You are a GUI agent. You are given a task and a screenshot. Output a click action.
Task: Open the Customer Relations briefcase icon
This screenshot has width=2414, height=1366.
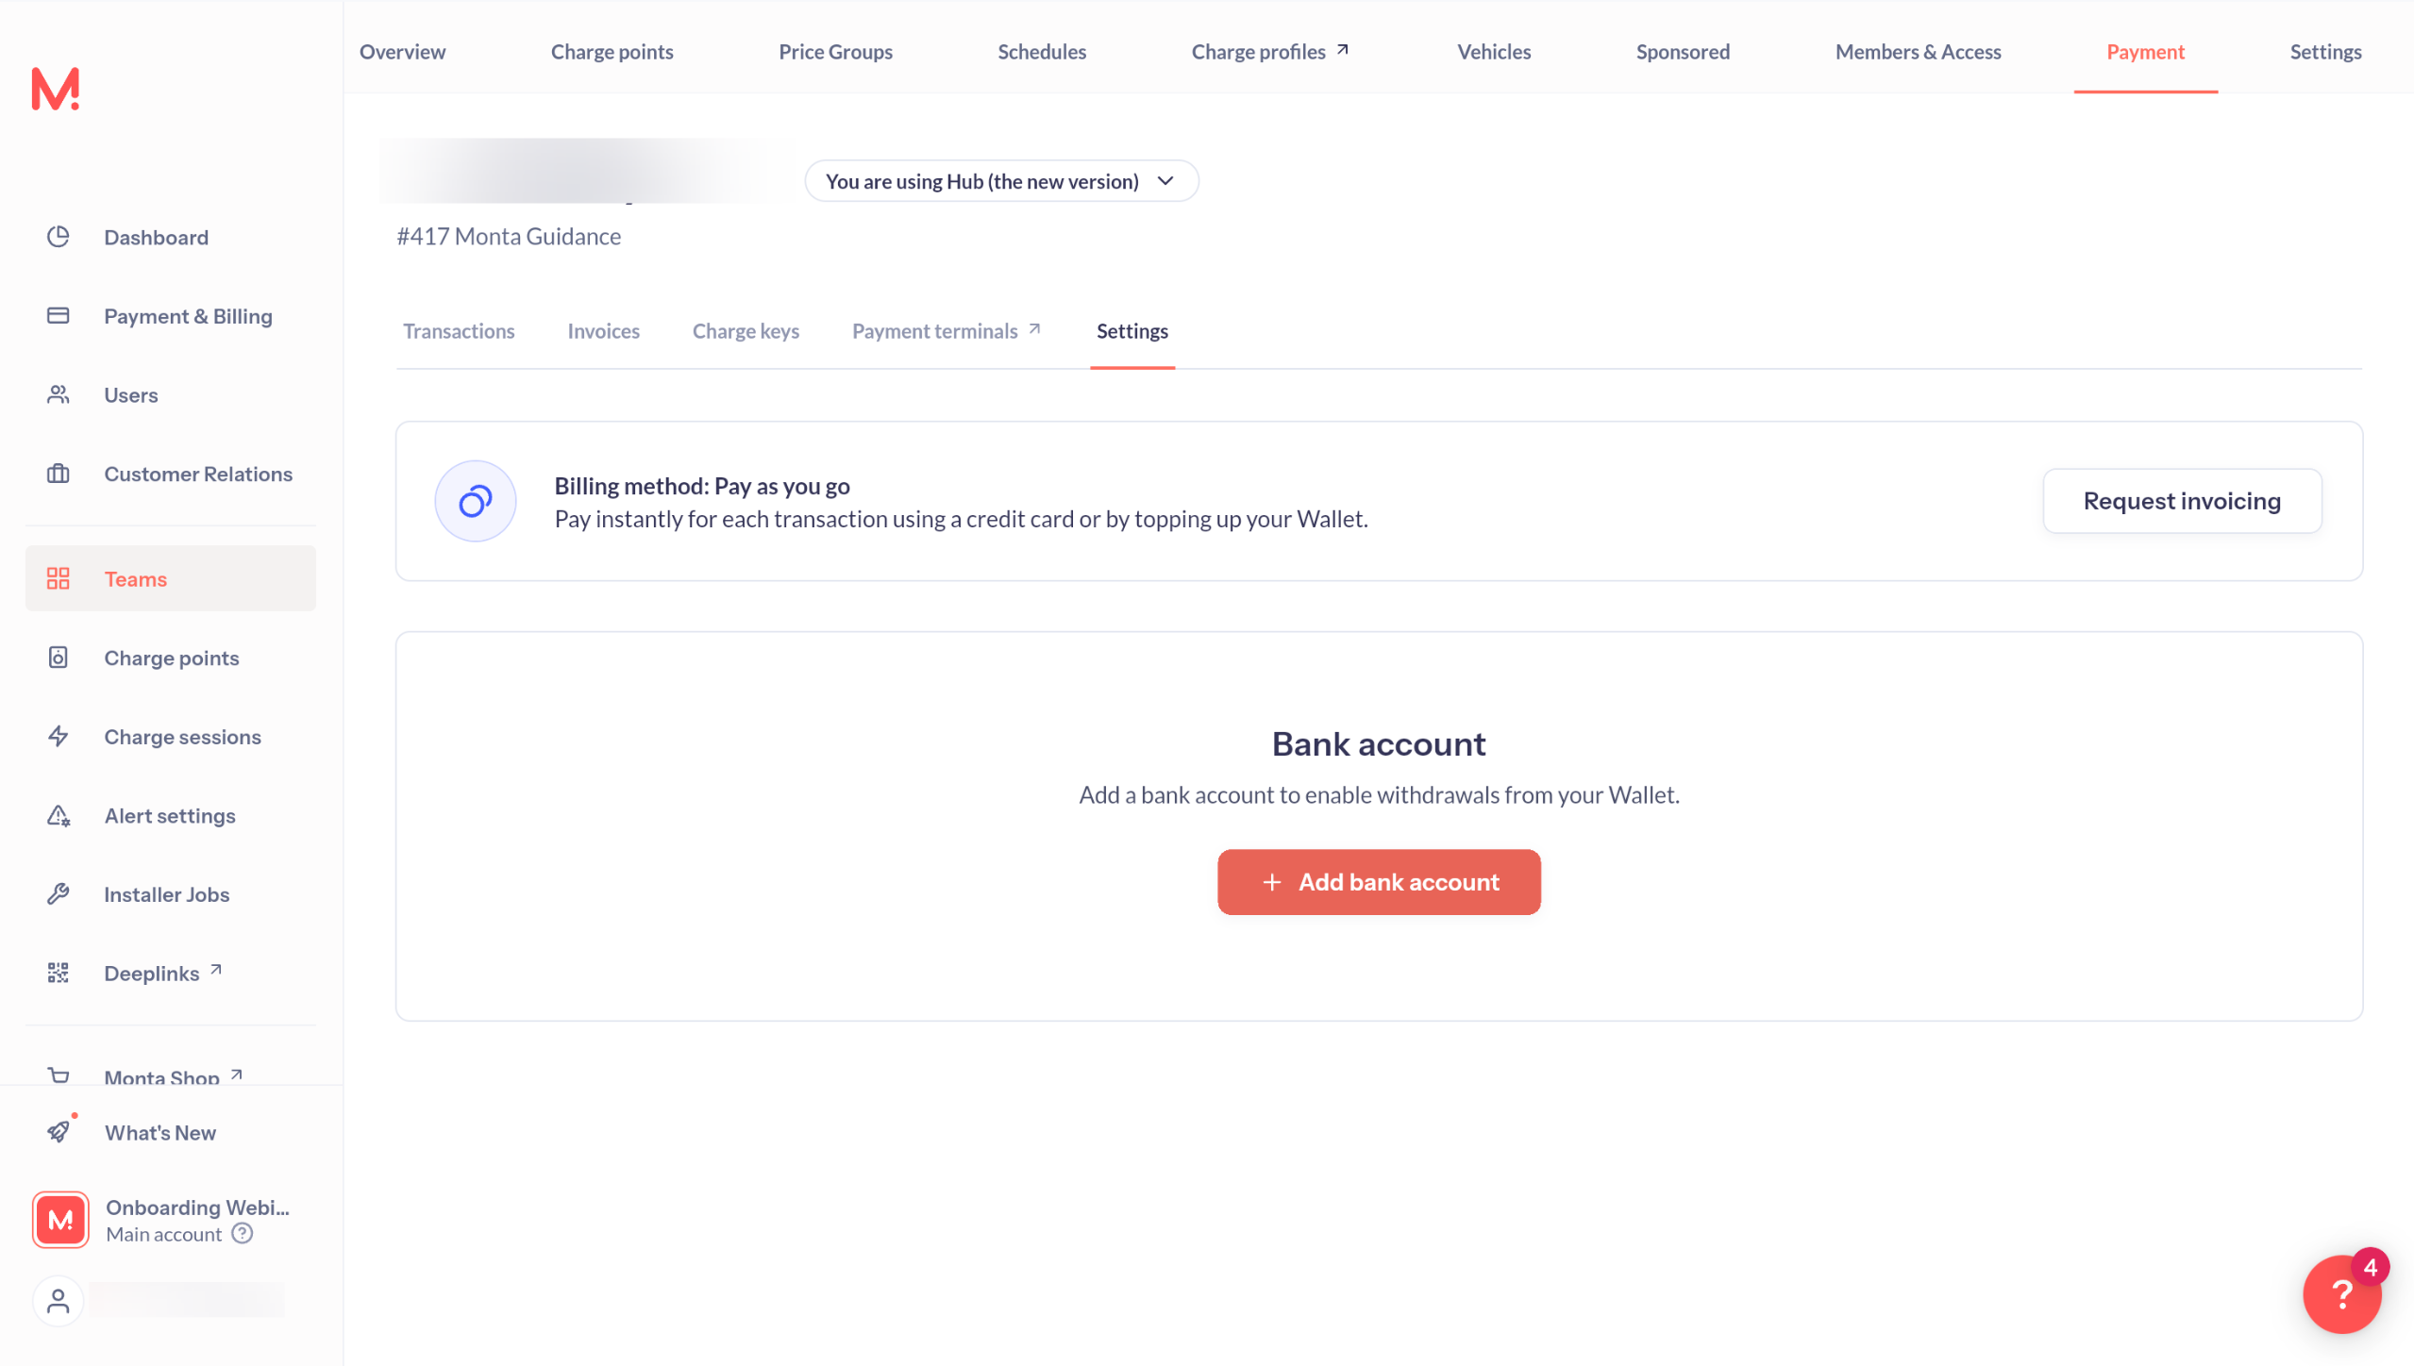[x=59, y=474]
